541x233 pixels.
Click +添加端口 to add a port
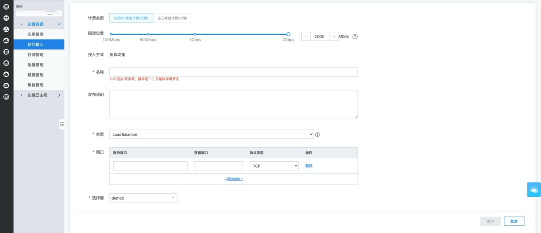pyautogui.click(x=233, y=179)
